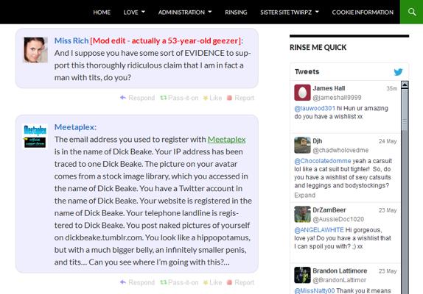
Task: Click the Meetaplex avatar logo
Action: point(35,136)
